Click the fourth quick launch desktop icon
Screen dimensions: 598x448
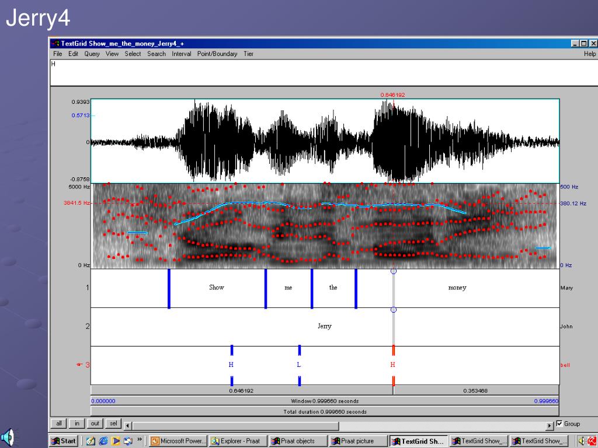coord(128,441)
